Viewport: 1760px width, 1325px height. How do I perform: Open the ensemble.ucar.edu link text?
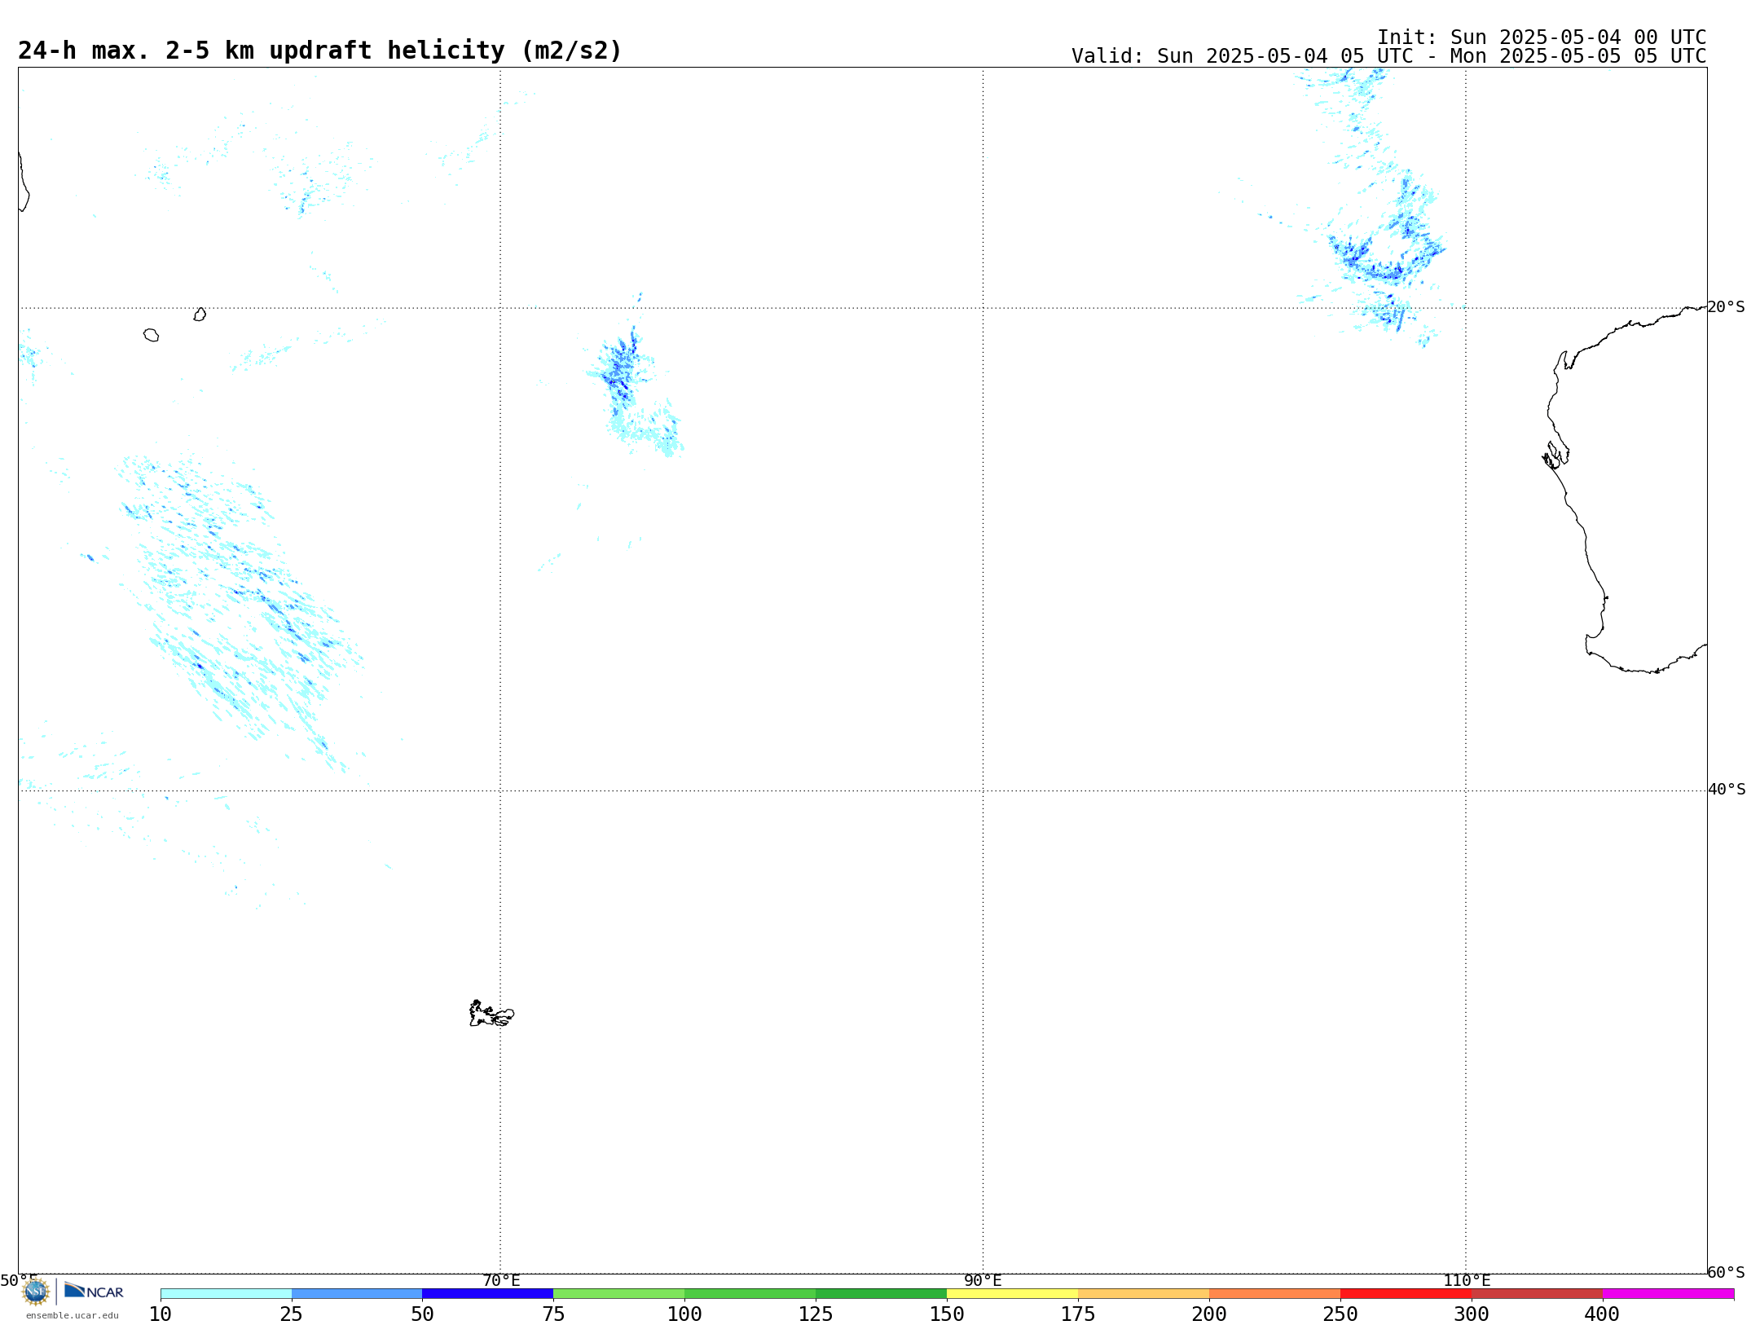pos(73,1315)
